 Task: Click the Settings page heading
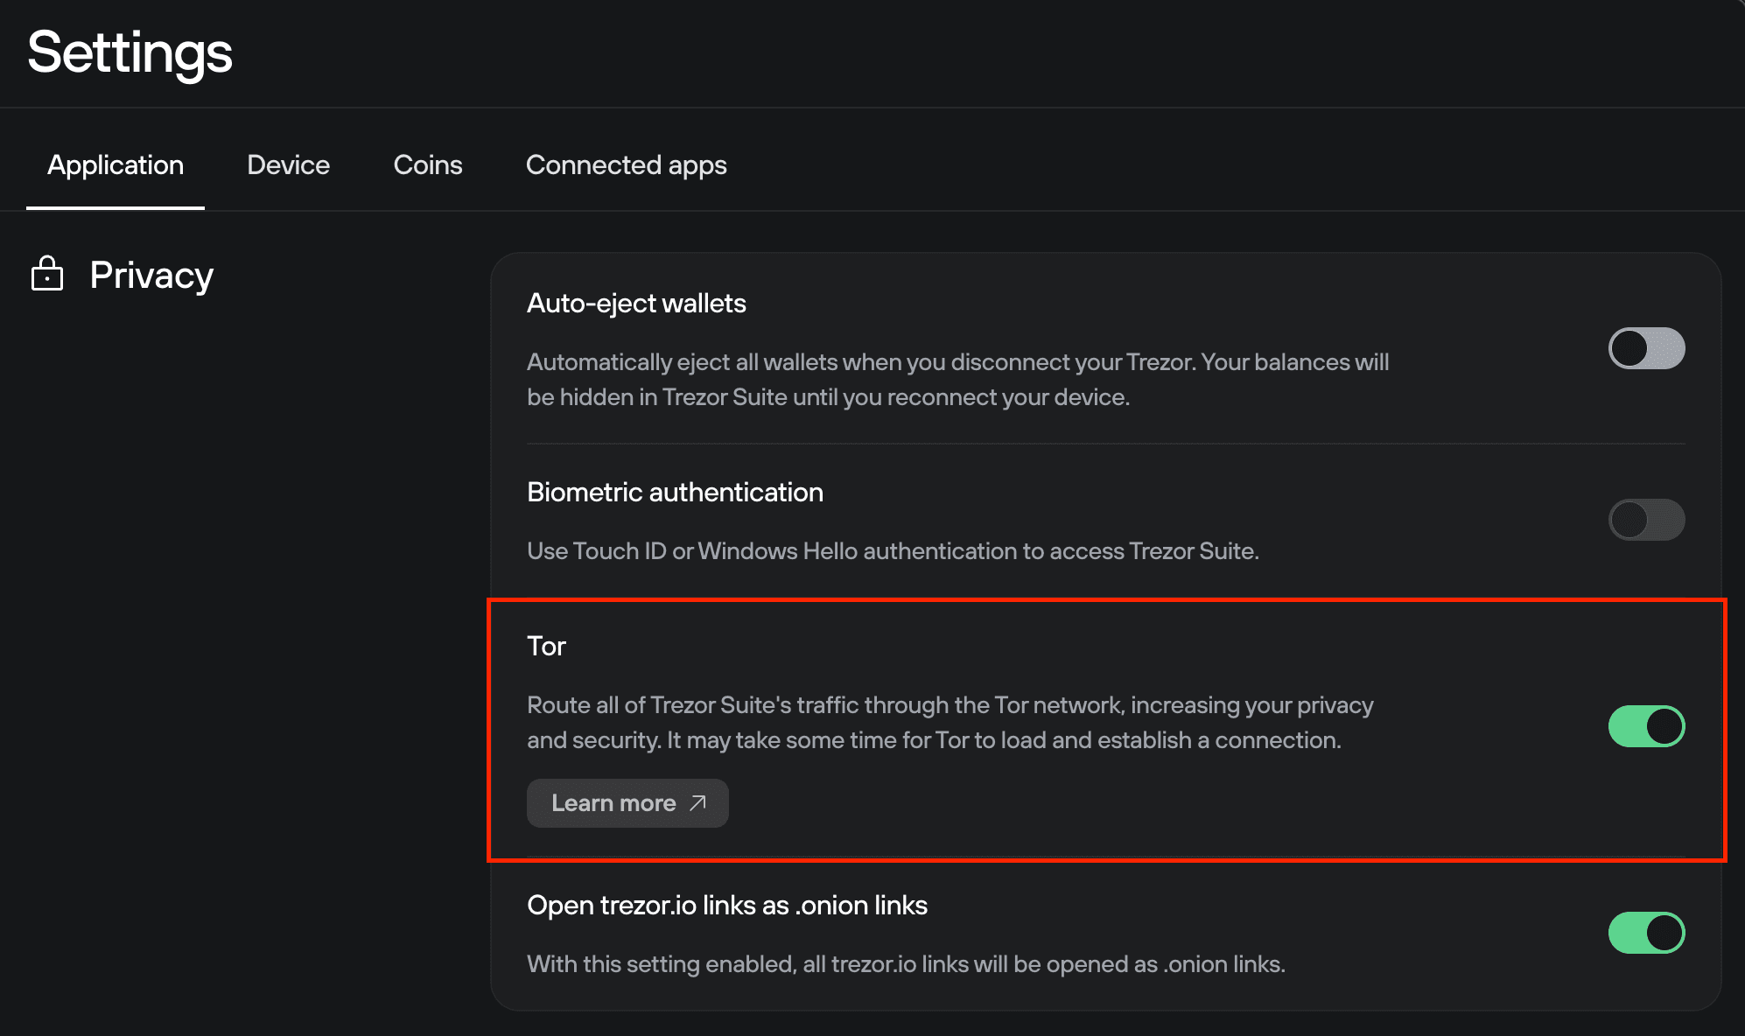130,52
